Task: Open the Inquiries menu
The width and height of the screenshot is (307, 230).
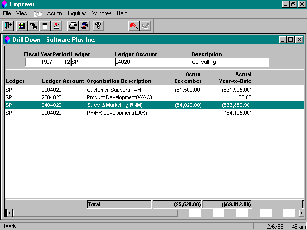Action: coord(77,13)
